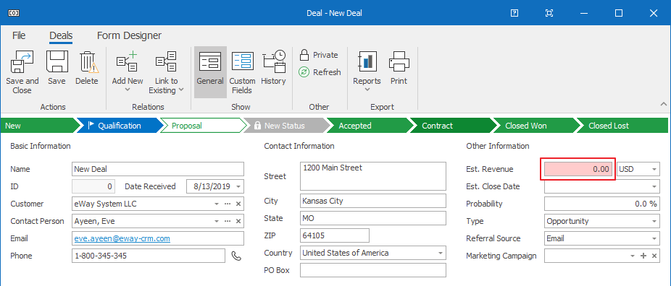
Task: Move the deal to Proposal stage
Action: click(x=204, y=126)
